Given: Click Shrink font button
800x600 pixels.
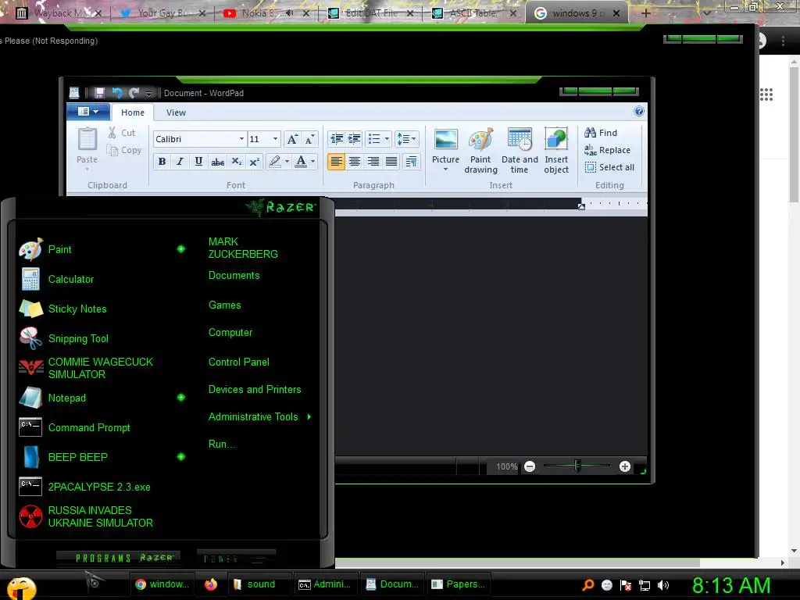Looking at the screenshot, I should pyautogui.click(x=309, y=139).
